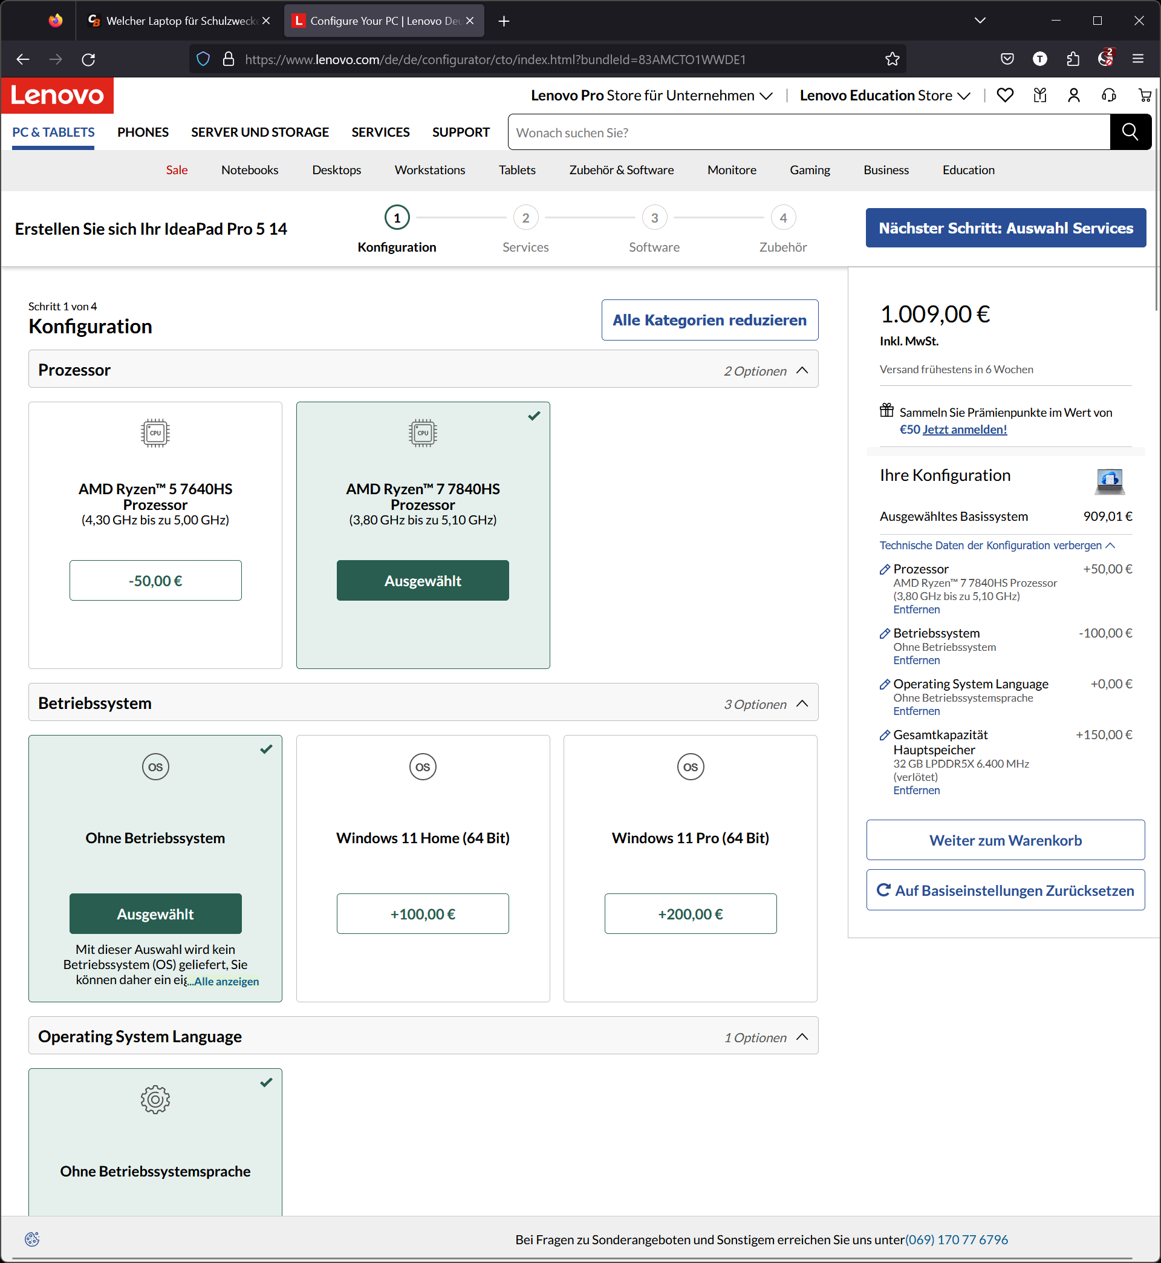
Task: Bookmark page with the star icon
Action: click(892, 59)
